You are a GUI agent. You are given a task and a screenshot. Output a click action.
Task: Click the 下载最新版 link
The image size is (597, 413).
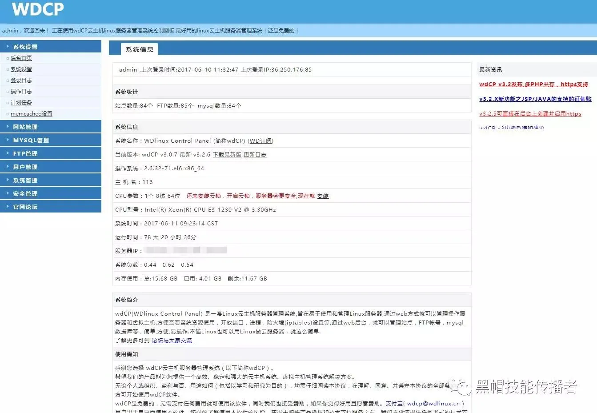227,155
